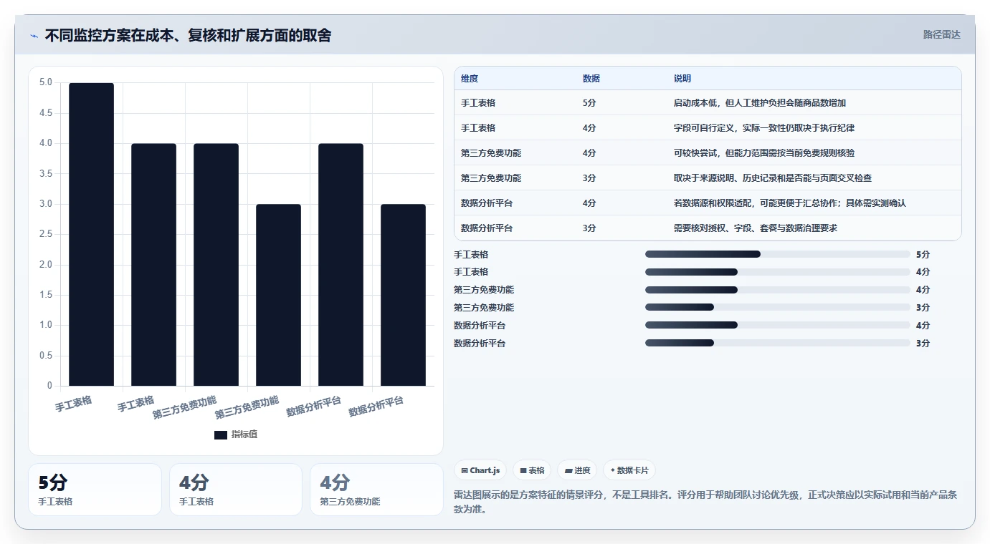Click the 路径雷达 label in the header
Viewport: 990px width, 544px height.
tap(941, 34)
